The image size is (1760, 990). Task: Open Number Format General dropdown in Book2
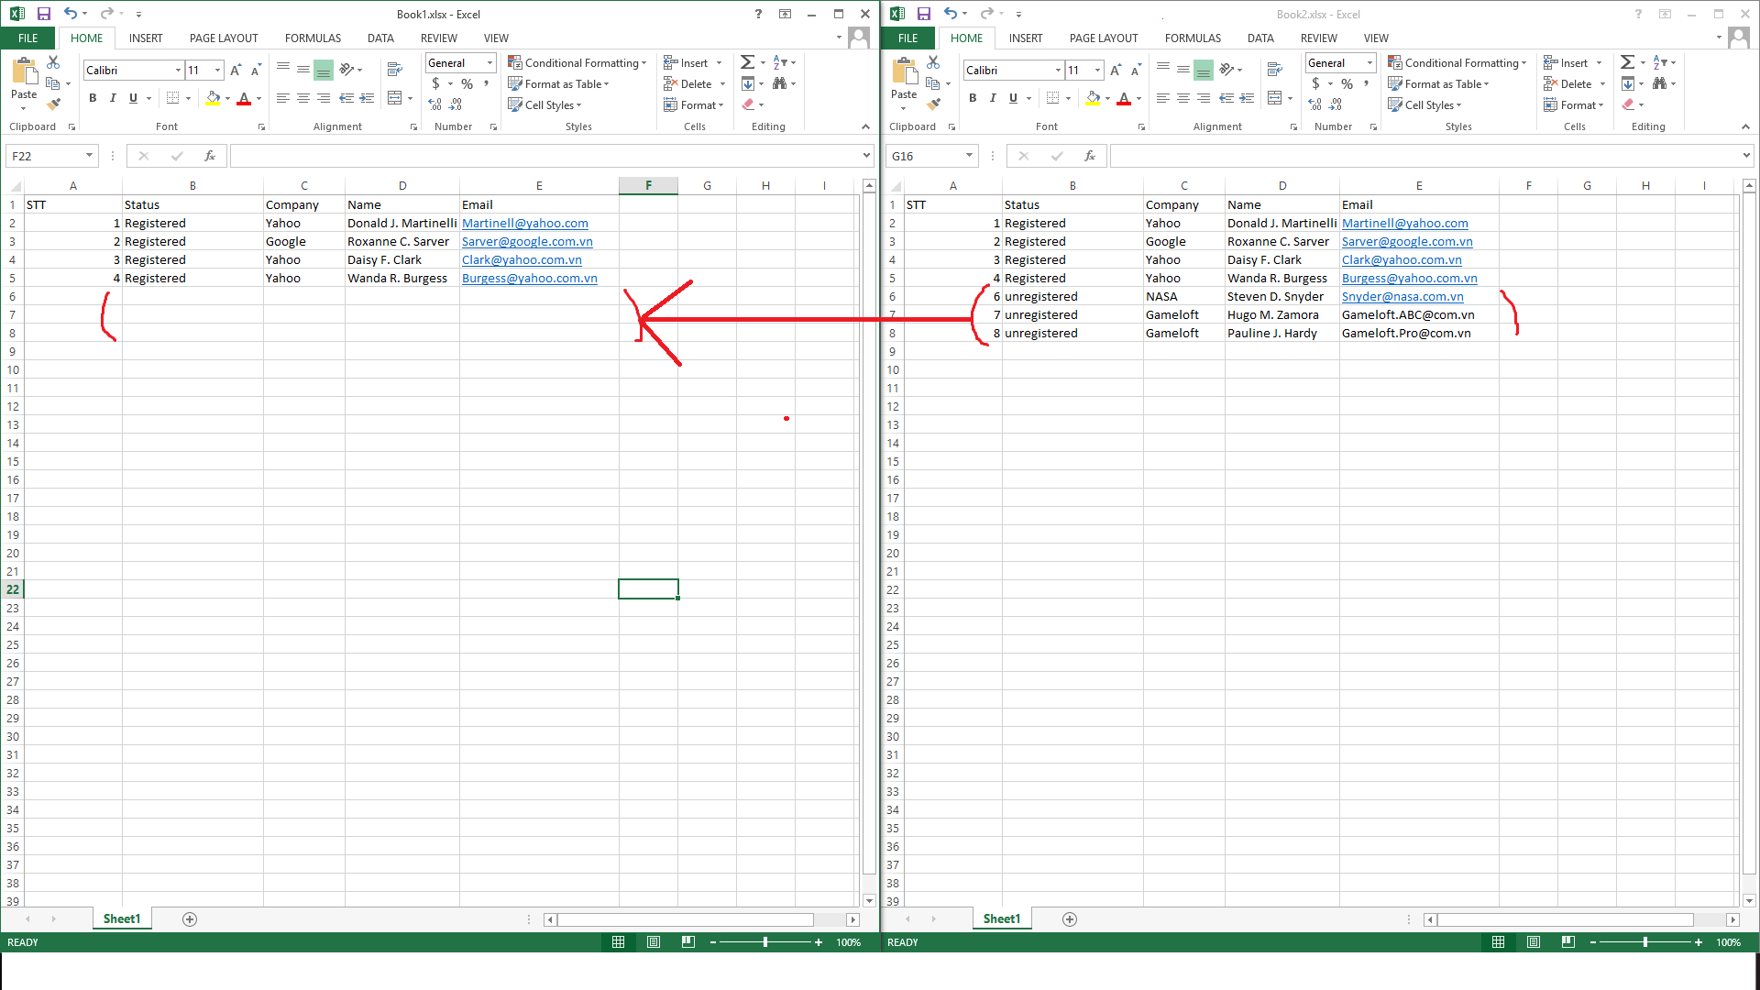pyautogui.click(x=1369, y=63)
